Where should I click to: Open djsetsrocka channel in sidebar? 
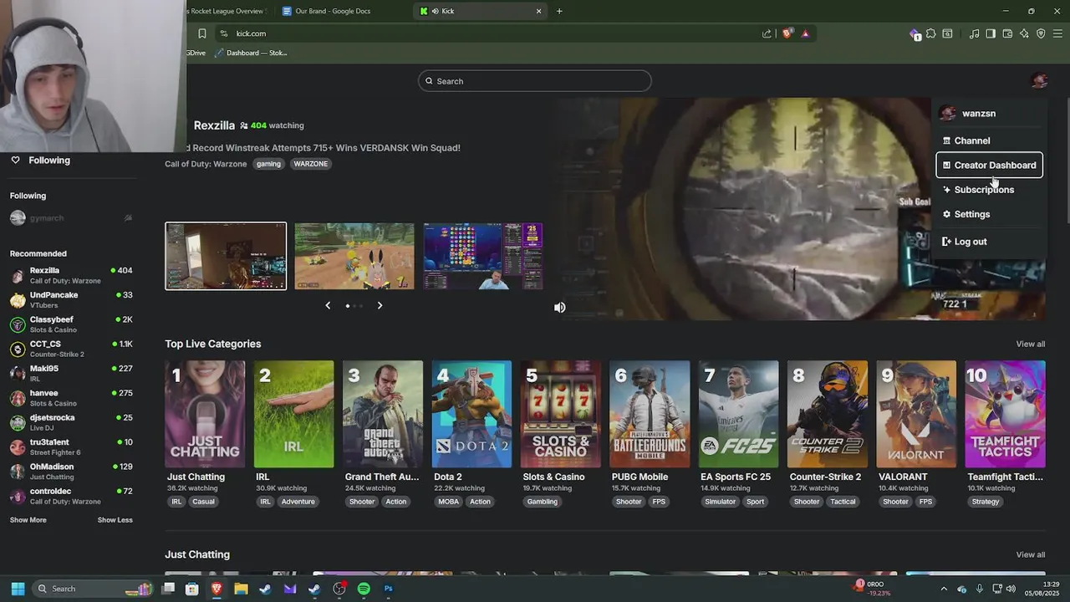point(71,422)
